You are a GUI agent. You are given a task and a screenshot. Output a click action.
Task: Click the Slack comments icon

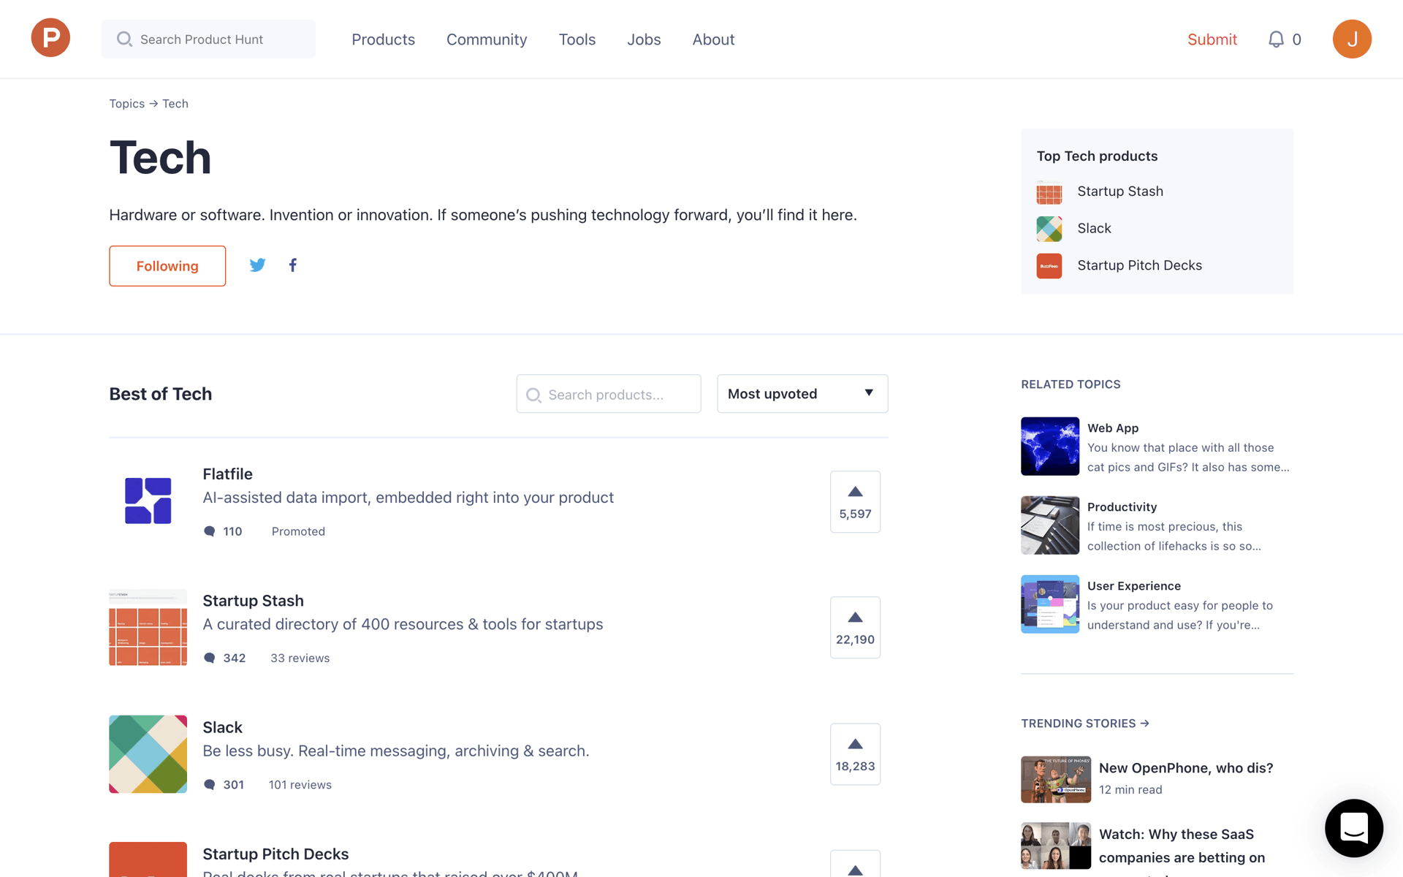pyautogui.click(x=210, y=785)
